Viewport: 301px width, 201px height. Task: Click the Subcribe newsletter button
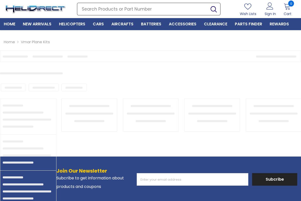click(274, 179)
